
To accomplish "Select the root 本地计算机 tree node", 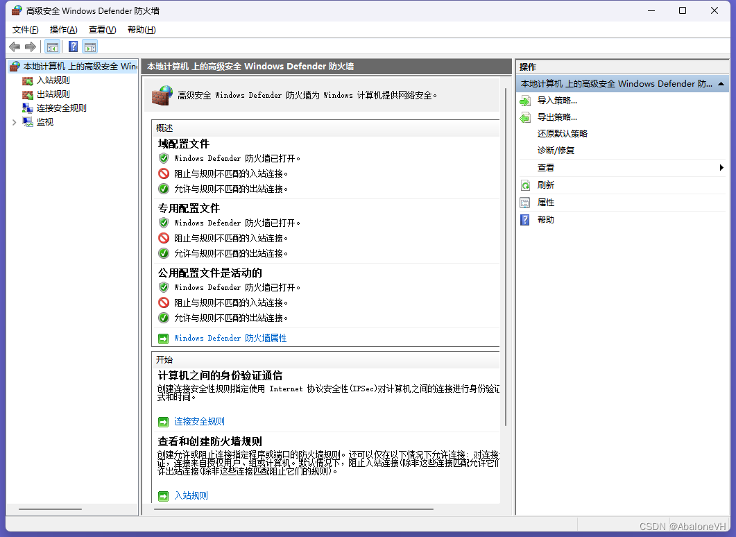I will [x=80, y=67].
